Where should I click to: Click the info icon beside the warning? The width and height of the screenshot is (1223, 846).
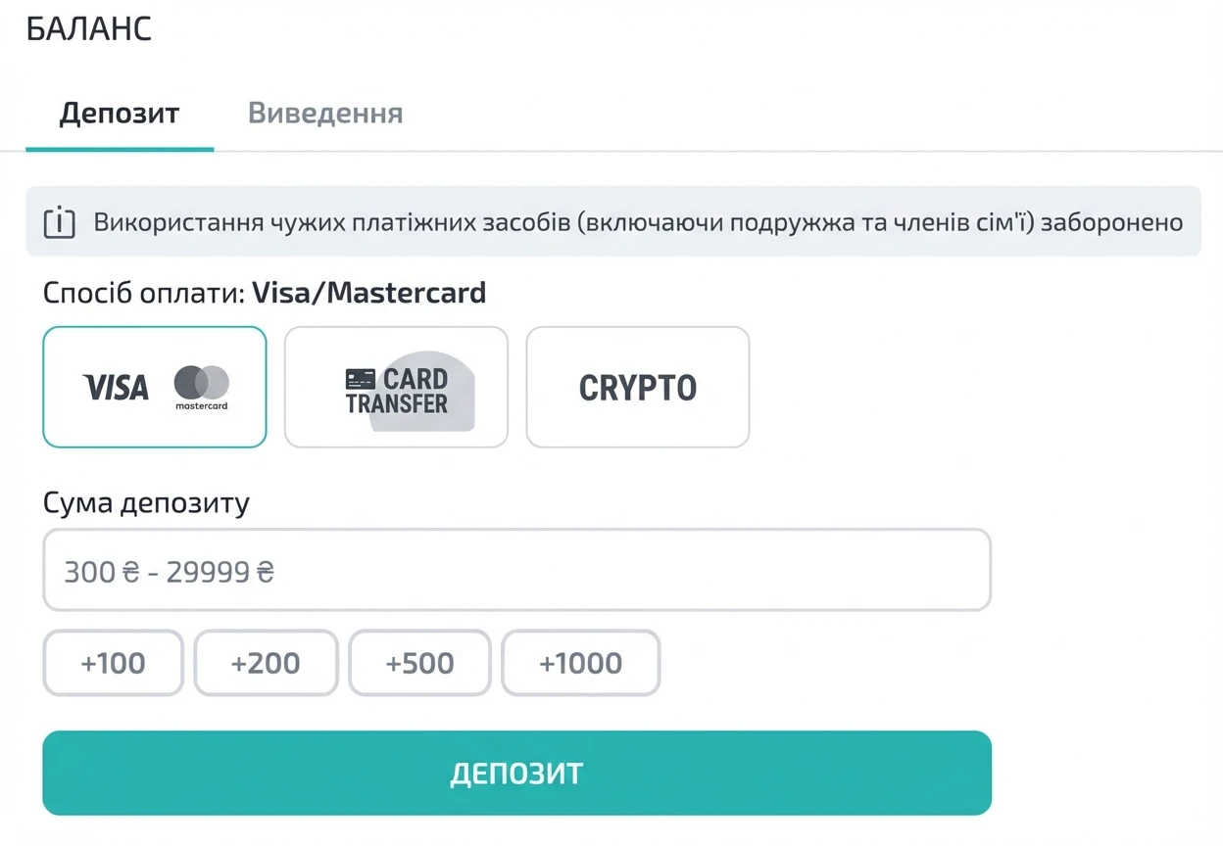pyautogui.click(x=60, y=222)
